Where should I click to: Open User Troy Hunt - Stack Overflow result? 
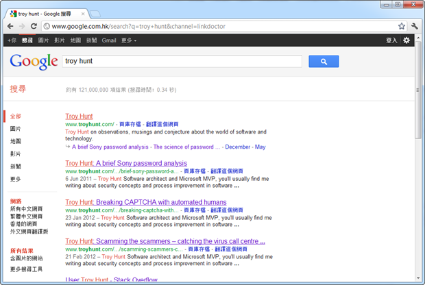pos(111,280)
